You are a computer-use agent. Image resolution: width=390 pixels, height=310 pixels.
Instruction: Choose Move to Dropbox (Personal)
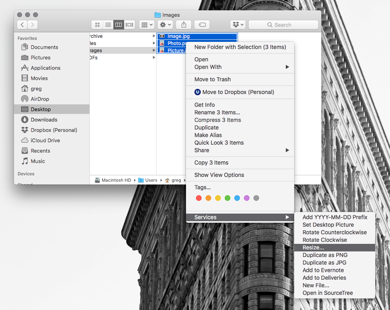coord(240,92)
